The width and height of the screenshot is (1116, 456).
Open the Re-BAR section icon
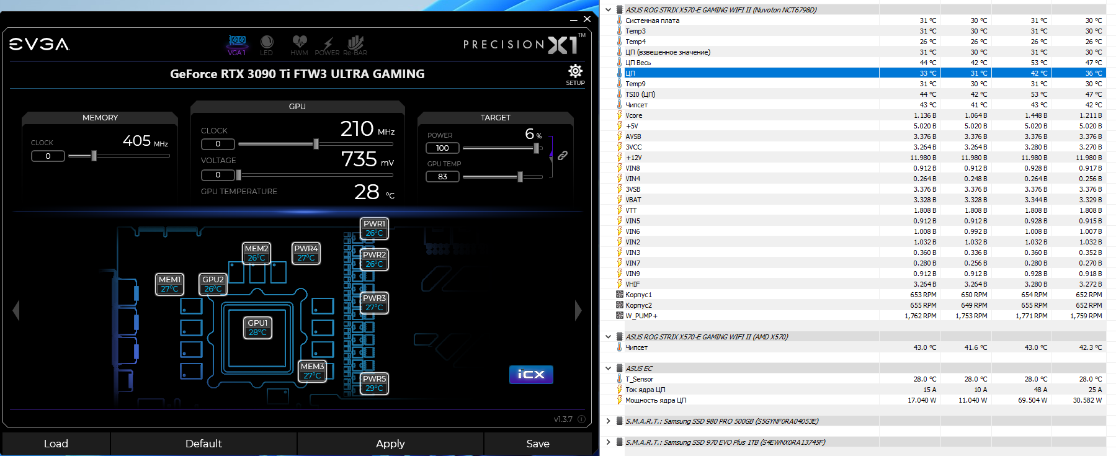(x=355, y=45)
